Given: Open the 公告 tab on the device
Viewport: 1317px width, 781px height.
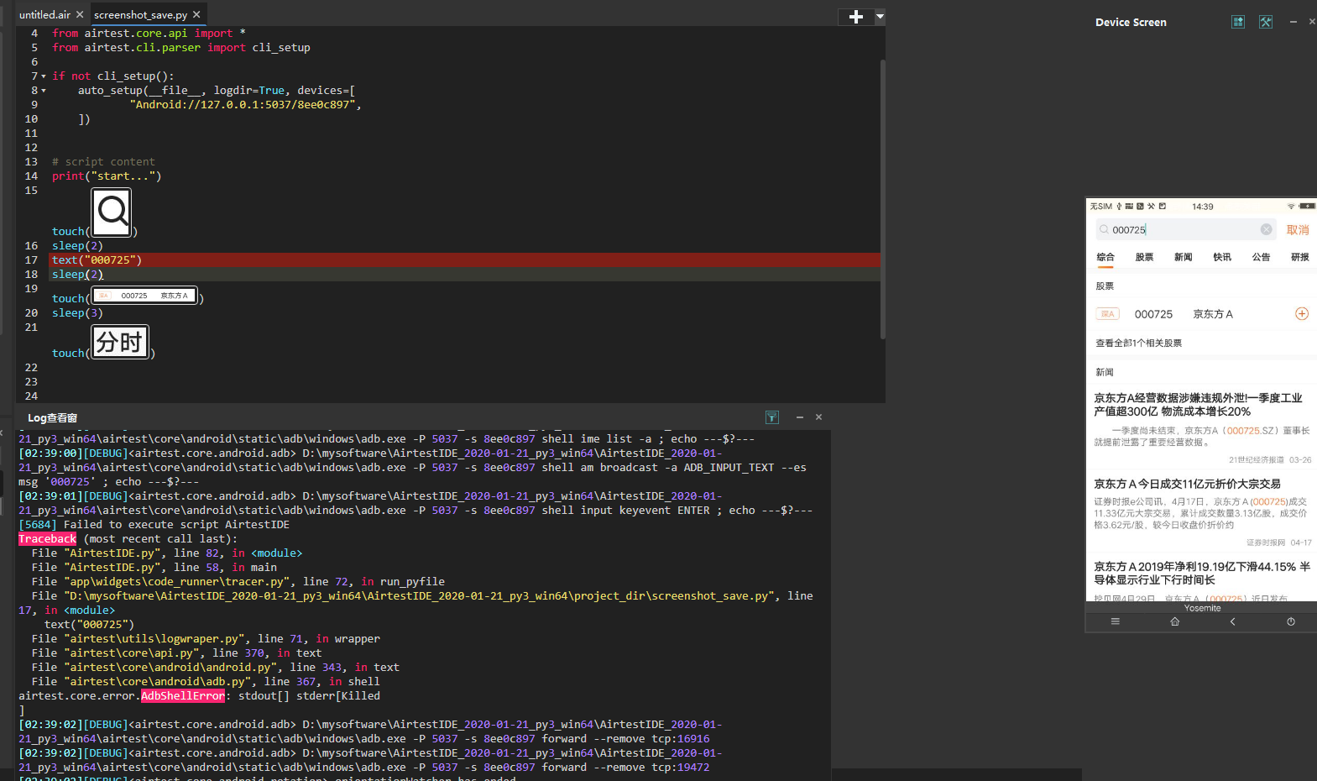Looking at the screenshot, I should point(1261,257).
